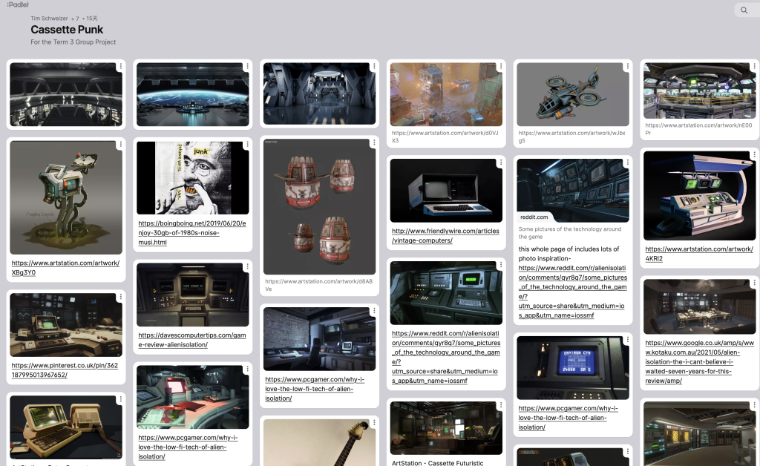Screen dimensions: 760x466
Task: View the walking robot artwork image
Action: 66,197
